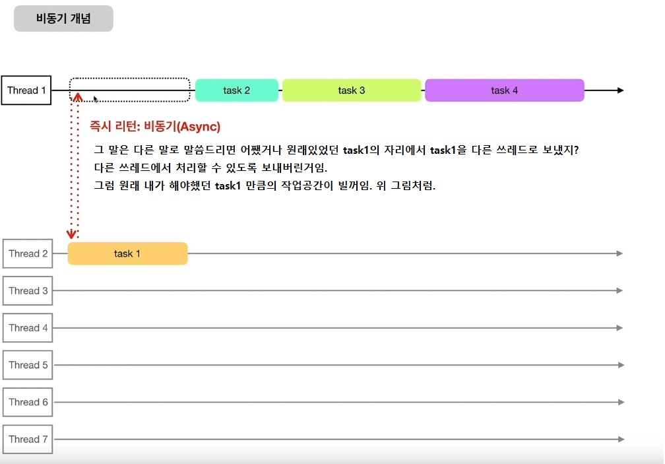665x464 pixels.
Task: Click the empty dotted placeholder on Thread 1
Action: click(x=130, y=90)
